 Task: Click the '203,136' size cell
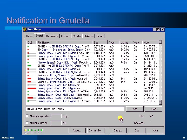coord(98,95)
